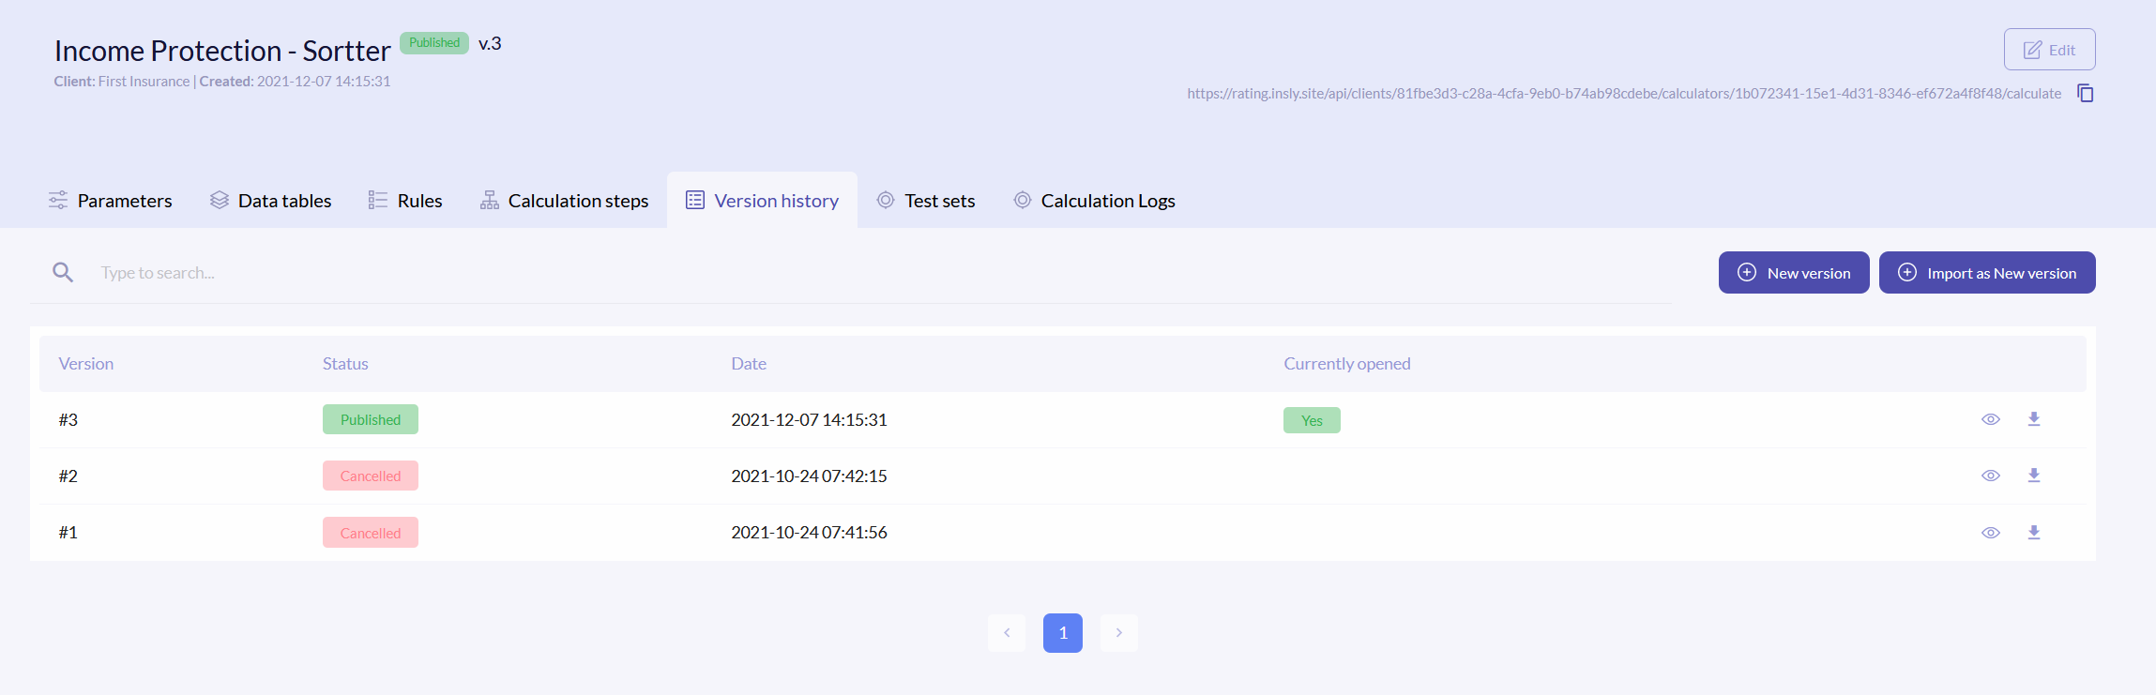Go to the previous page arrow
Screen dimensions: 2156x695
1007,633
